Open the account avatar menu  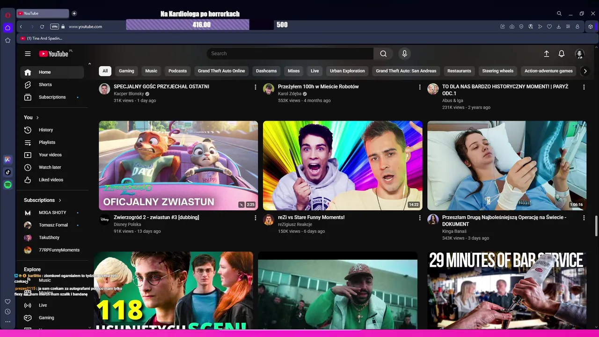[x=580, y=54]
